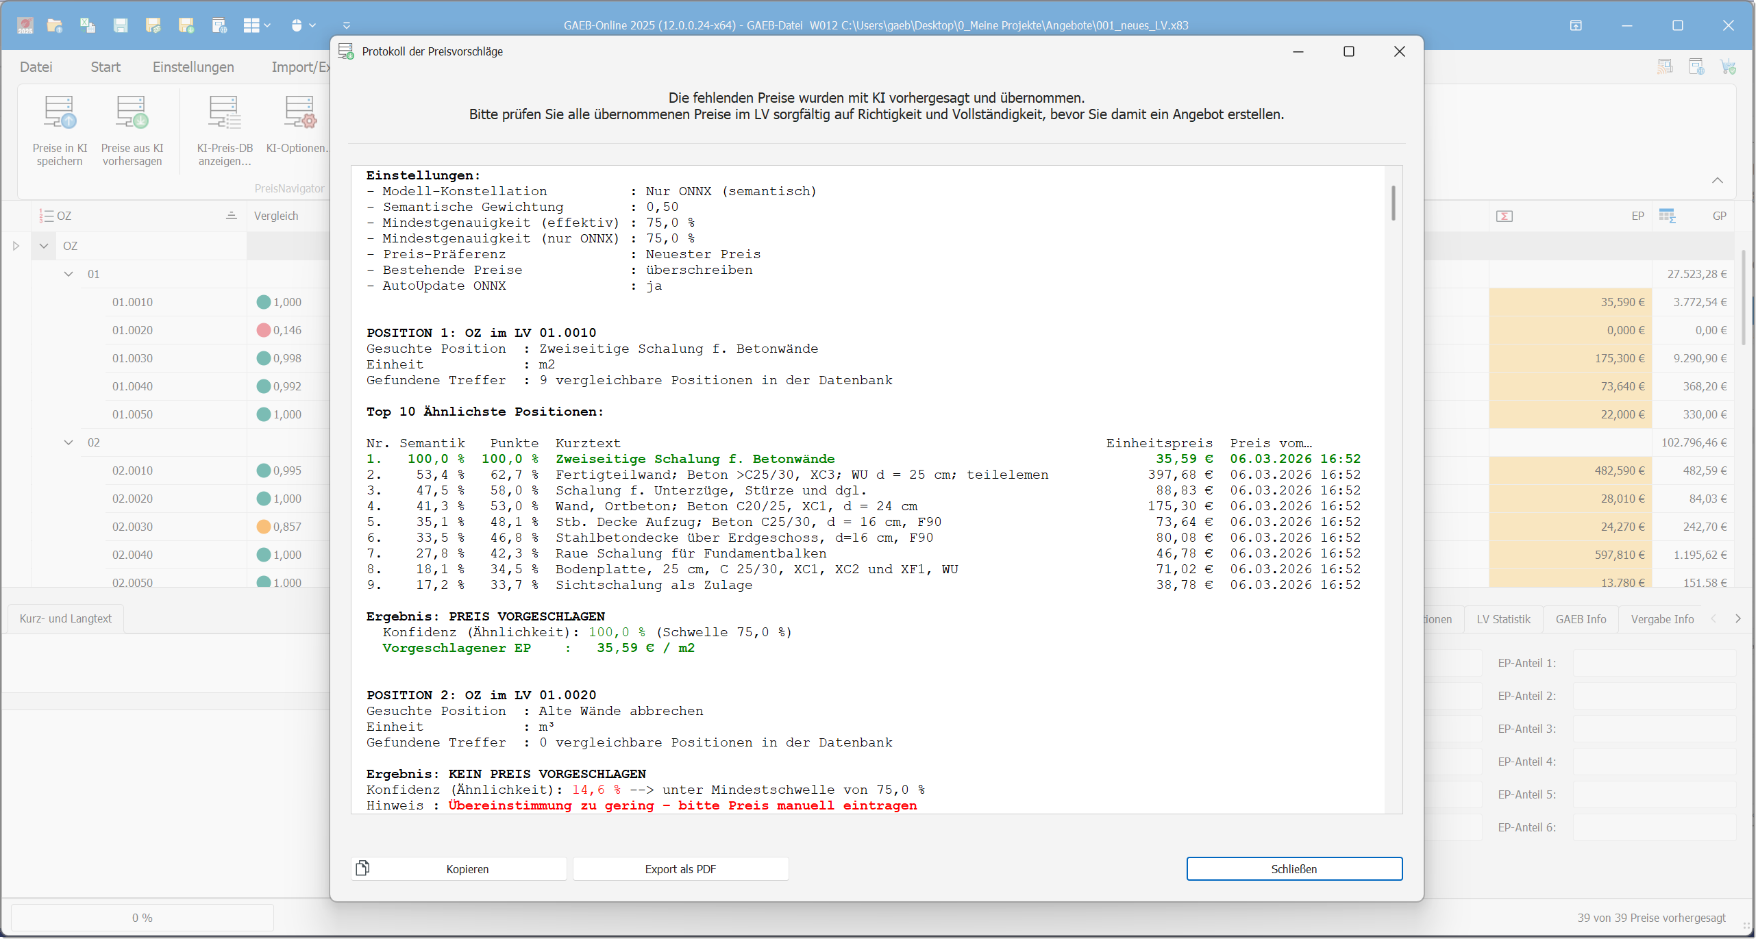Open the Einstellungen ribbon tab
1758x941 pixels.
193,67
